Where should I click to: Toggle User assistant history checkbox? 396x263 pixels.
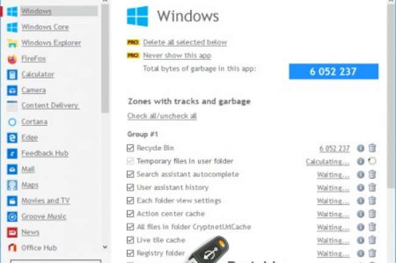click(130, 188)
